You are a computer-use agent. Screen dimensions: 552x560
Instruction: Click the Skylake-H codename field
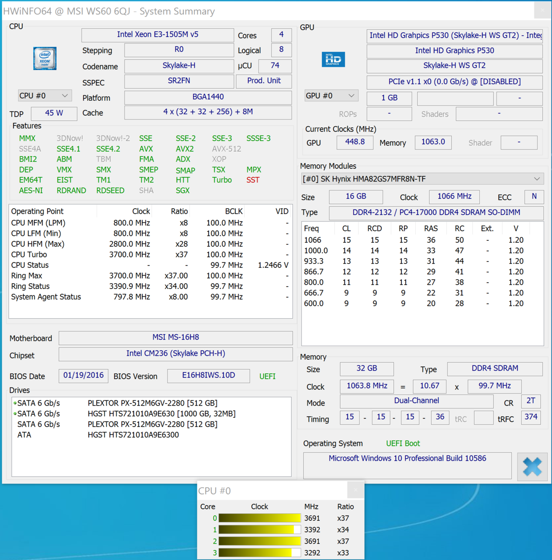pyautogui.click(x=179, y=66)
